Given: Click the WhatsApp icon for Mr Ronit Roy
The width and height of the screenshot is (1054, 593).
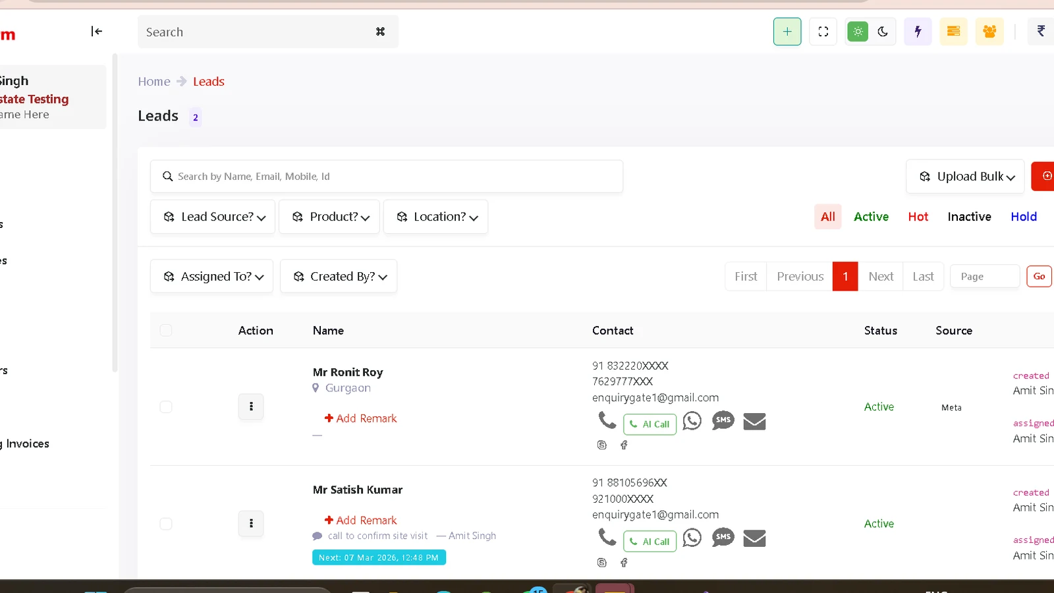Looking at the screenshot, I should point(692,421).
